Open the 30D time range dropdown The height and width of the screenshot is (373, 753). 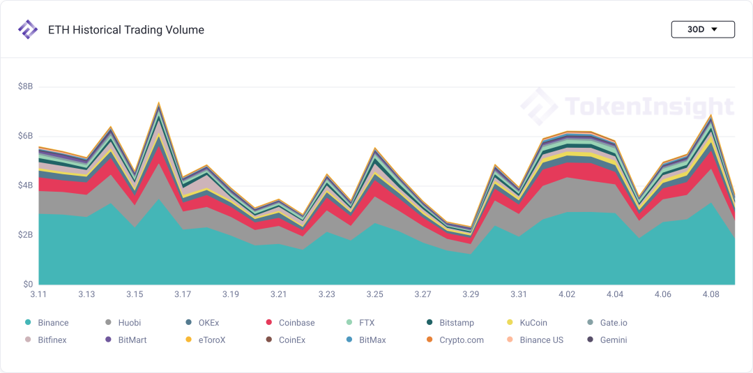703,29
